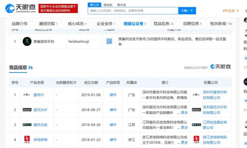Open 浙信网络 red product logo
Image resolution: width=247 pixels, height=148 pixels.
point(27,140)
